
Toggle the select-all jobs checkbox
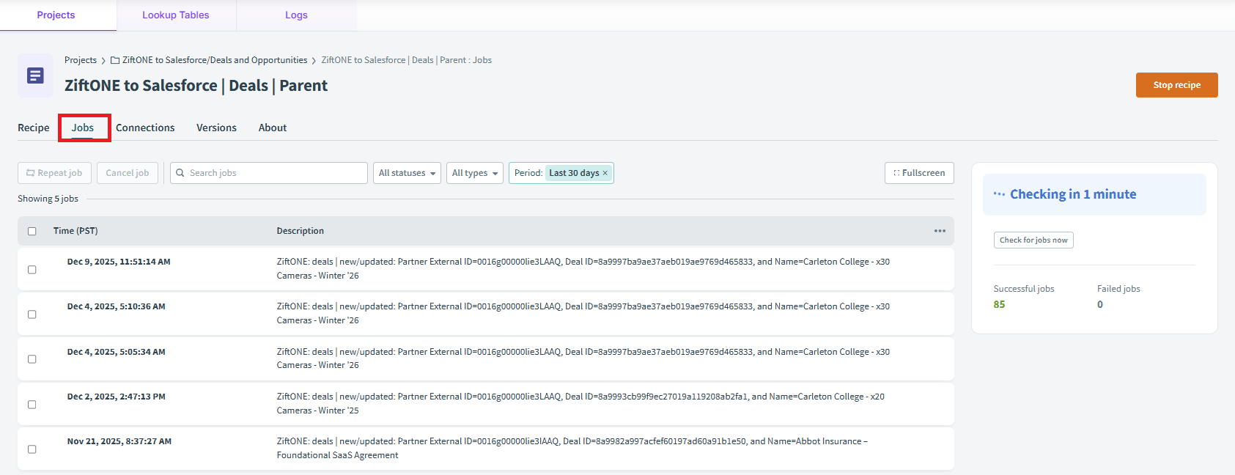tap(32, 231)
